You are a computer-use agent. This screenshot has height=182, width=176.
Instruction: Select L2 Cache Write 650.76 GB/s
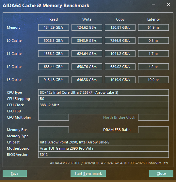(87, 67)
